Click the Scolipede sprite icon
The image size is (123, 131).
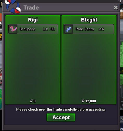click(13, 29)
